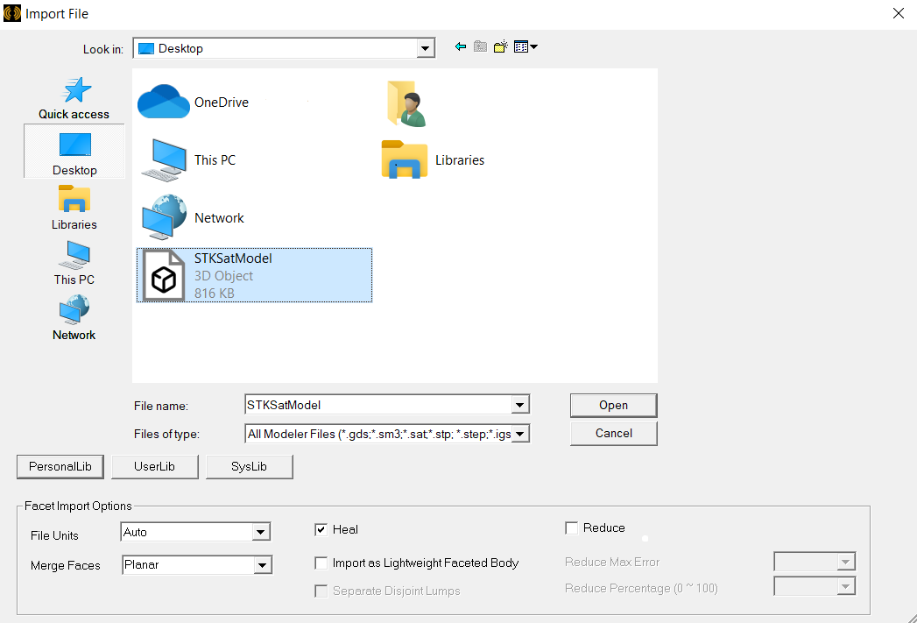
Task: Select Libraries in the left sidebar
Action: click(x=74, y=208)
